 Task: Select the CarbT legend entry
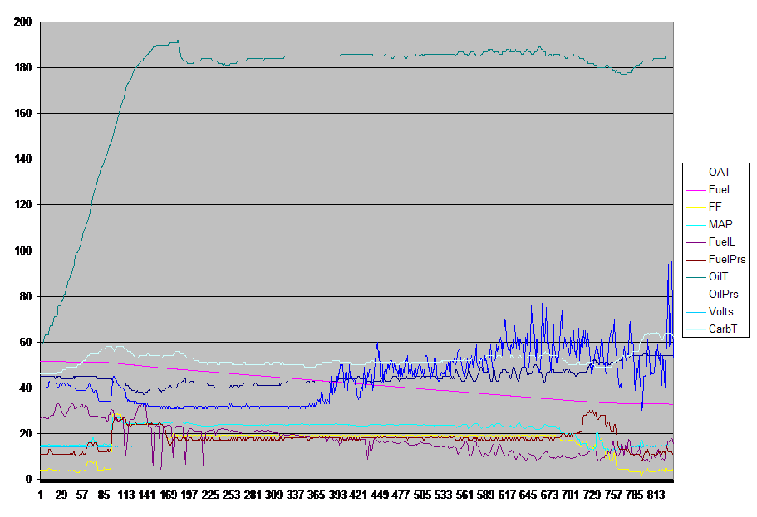point(723,329)
